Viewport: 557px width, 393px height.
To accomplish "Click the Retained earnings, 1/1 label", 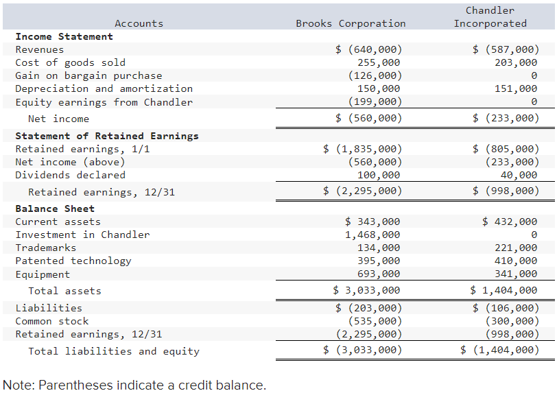I will (x=83, y=150).
